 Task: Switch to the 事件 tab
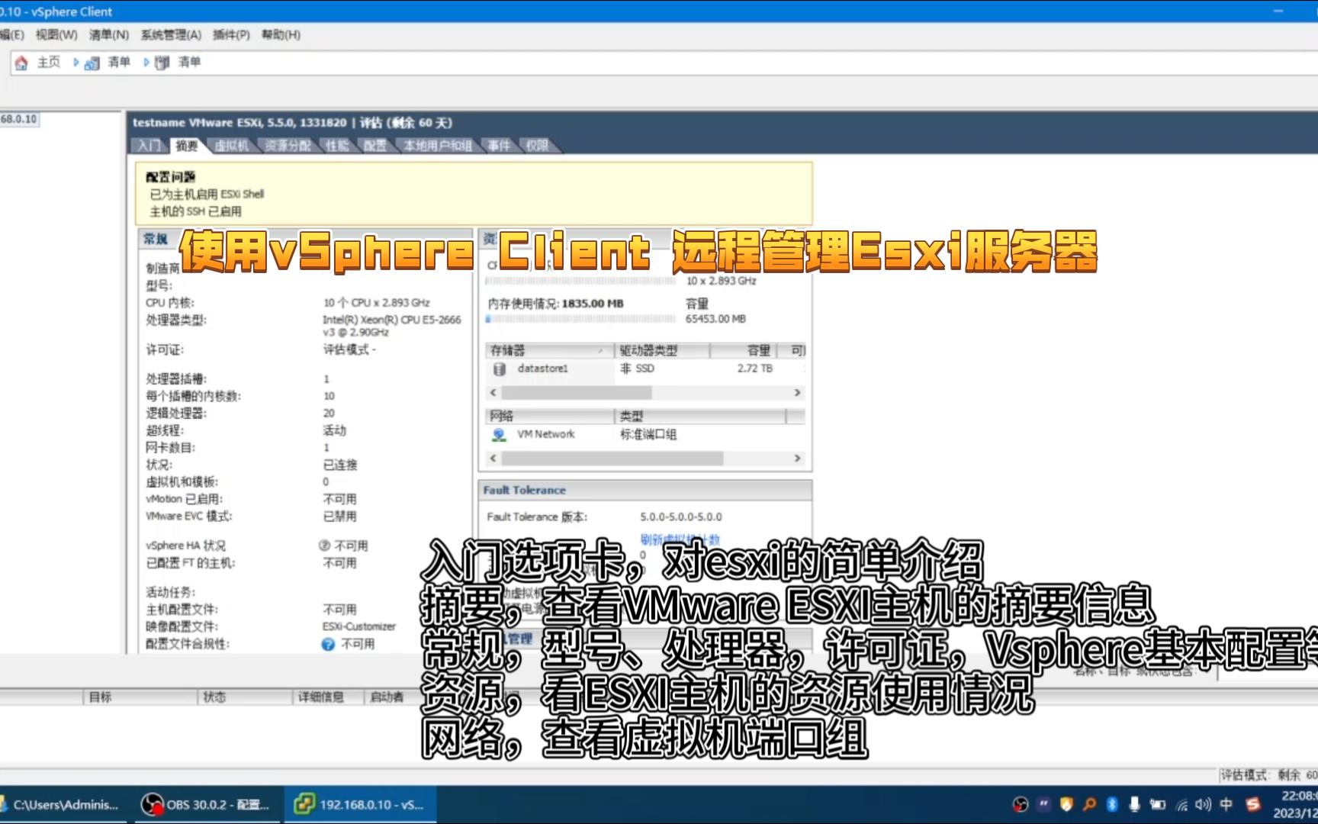tap(499, 146)
